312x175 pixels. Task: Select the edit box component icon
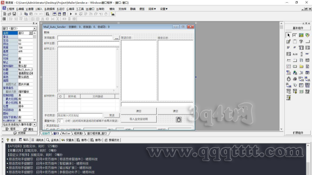[x=295, y=35]
